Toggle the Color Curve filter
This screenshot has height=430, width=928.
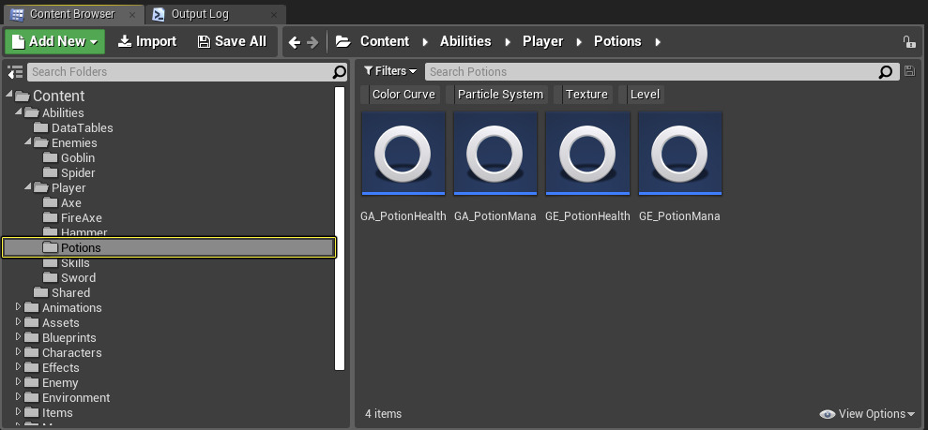(403, 95)
